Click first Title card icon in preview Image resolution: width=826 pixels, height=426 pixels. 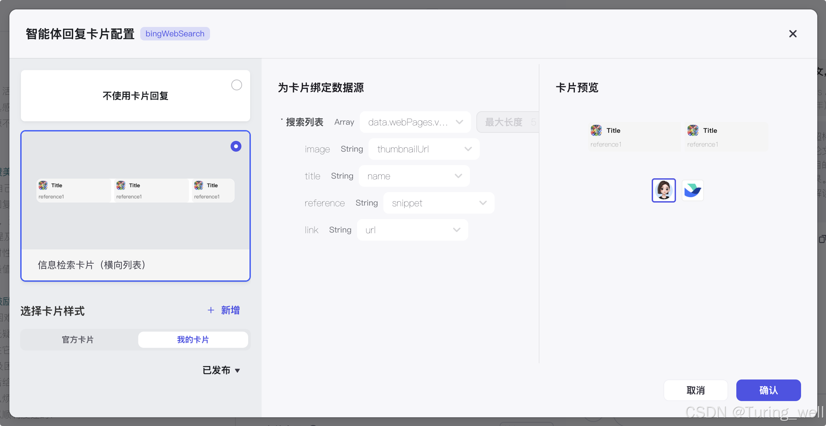point(596,130)
